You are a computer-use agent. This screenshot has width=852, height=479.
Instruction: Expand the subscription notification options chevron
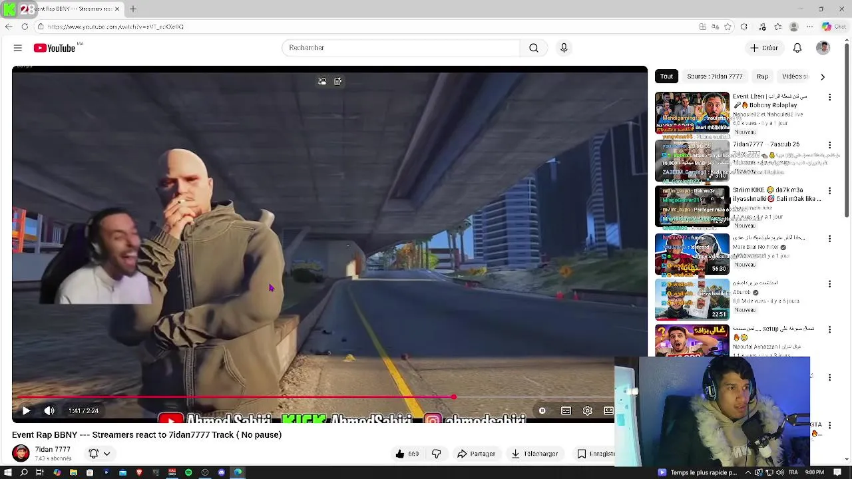coord(106,454)
